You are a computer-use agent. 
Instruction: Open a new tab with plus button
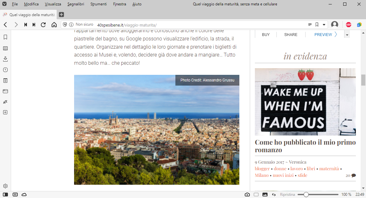[x=61, y=15]
